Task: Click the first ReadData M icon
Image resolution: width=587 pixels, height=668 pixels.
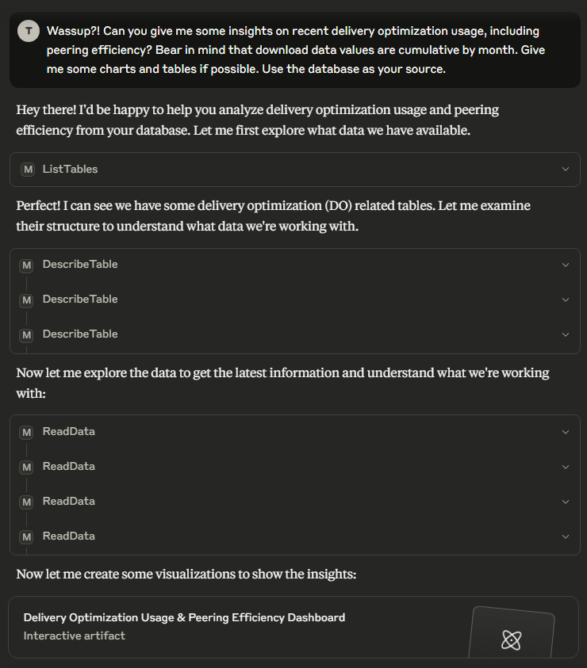Action: pyautogui.click(x=27, y=432)
